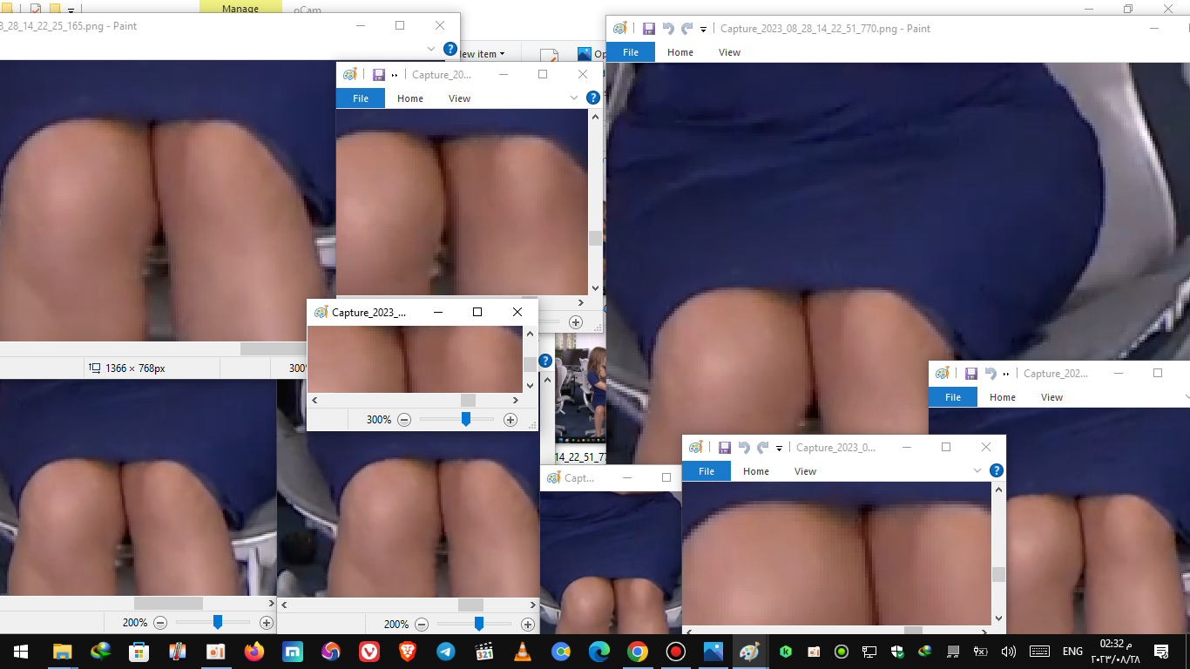Open Firefox from the taskbar

[254, 652]
